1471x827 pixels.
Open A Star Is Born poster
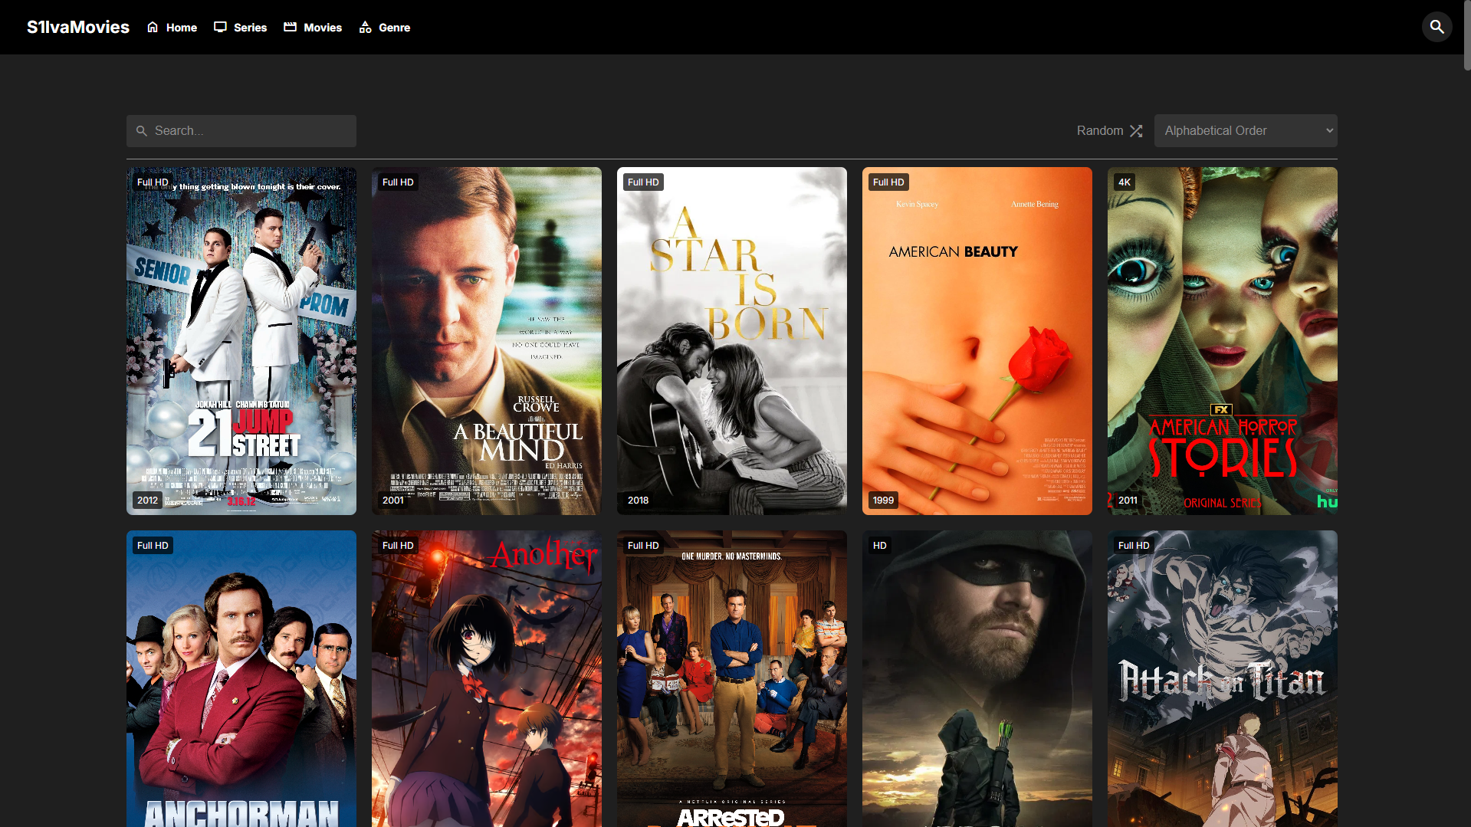coord(732,340)
